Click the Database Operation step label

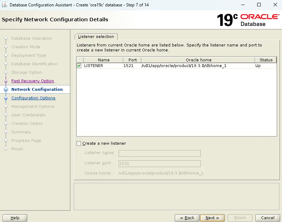point(32,38)
